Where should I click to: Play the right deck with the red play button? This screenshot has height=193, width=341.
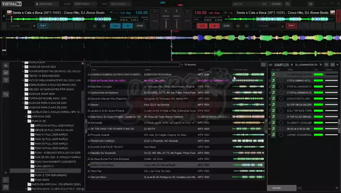214,26
